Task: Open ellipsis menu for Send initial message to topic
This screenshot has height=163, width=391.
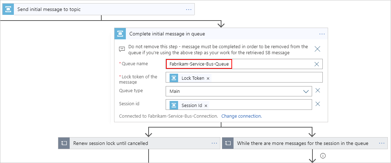Action: [x=189, y=10]
